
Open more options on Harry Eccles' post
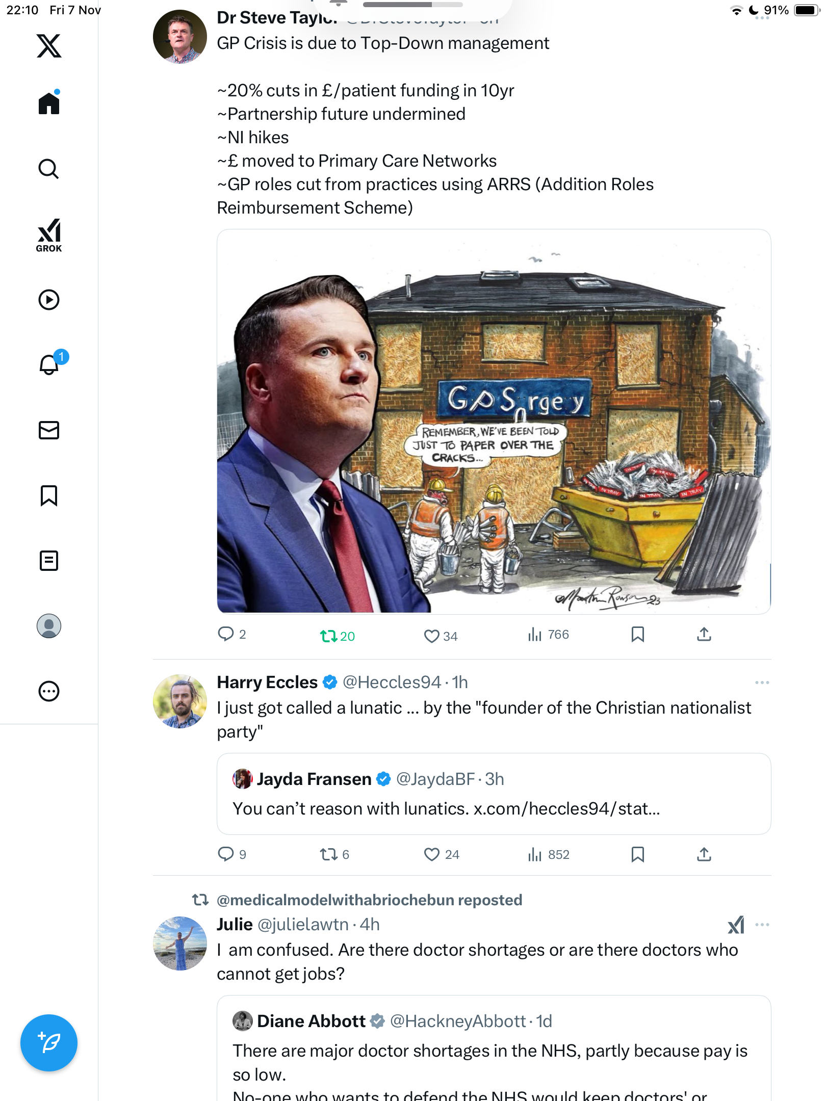(x=762, y=683)
